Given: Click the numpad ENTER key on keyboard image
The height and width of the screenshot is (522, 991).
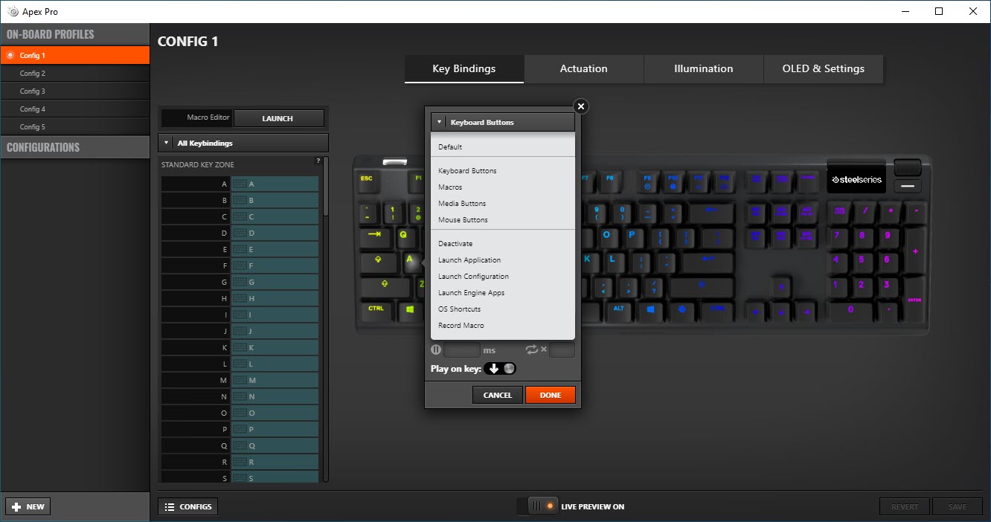Looking at the screenshot, I should 914,297.
